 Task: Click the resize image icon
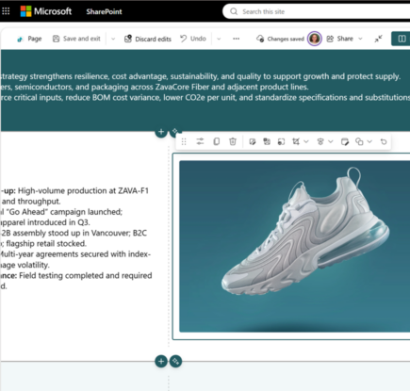click(281, 142)
